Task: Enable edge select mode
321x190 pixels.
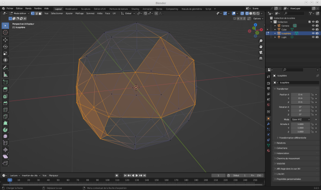Action: click(36, 13)
